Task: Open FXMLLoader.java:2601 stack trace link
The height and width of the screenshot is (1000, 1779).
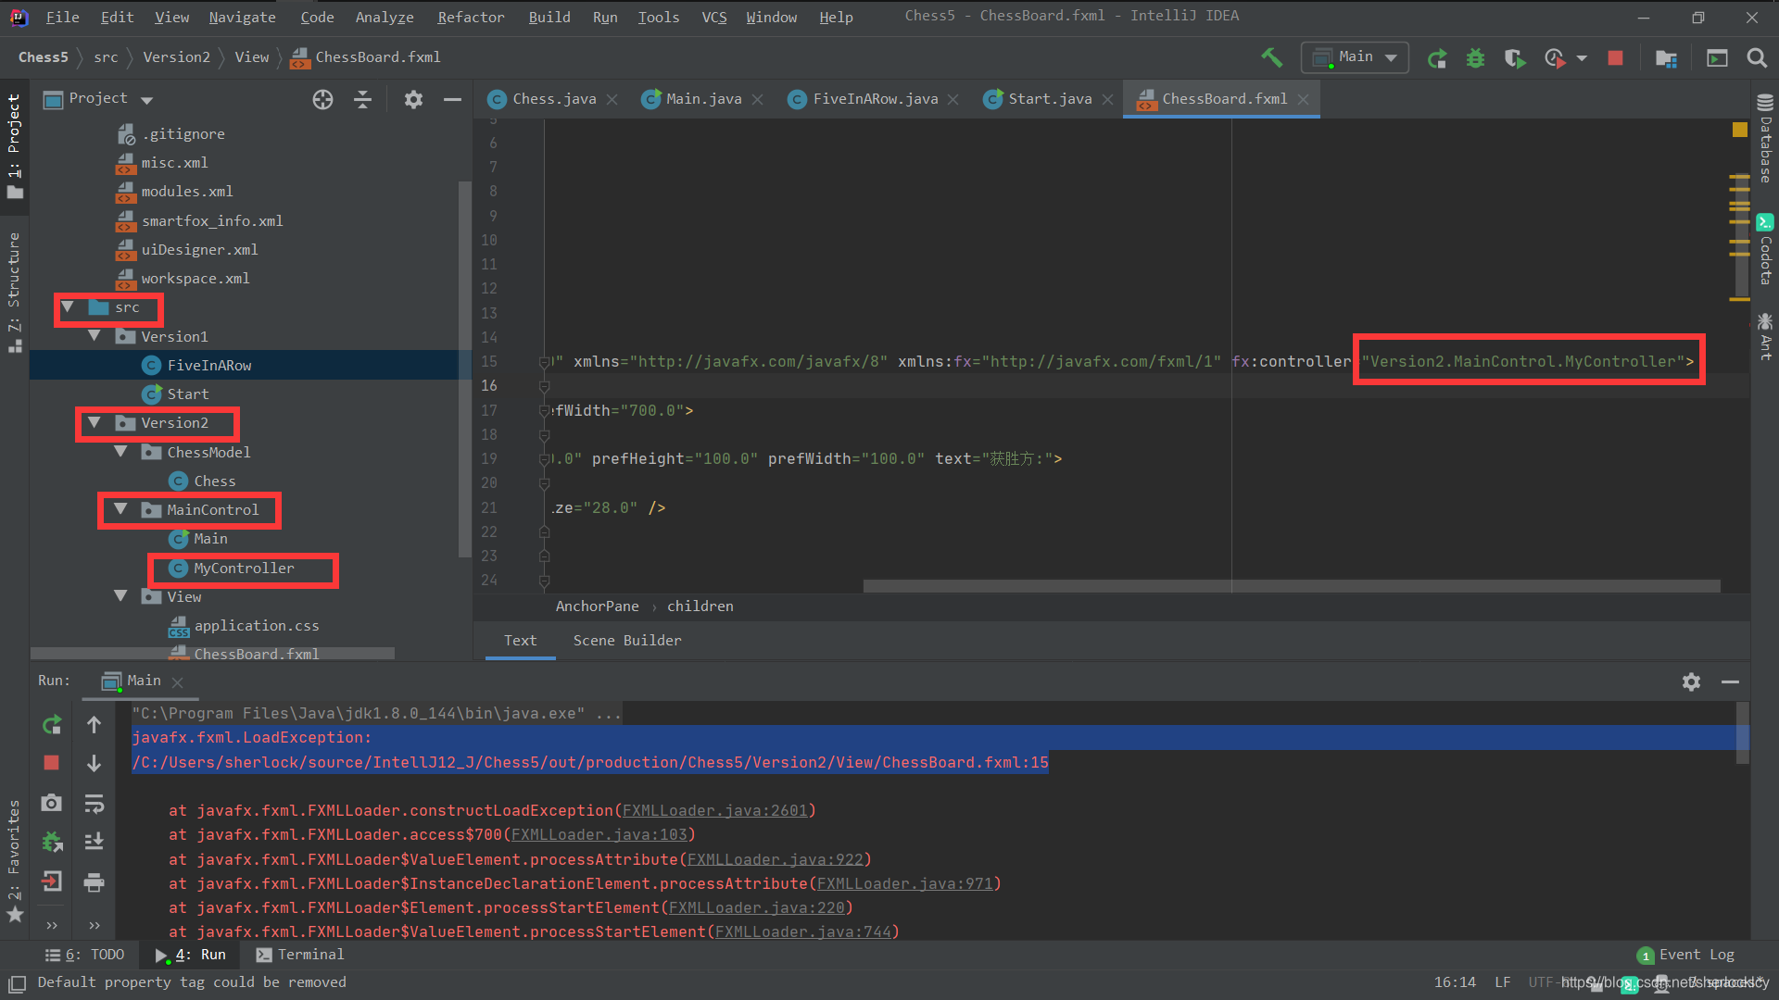Action: (714, 810)
